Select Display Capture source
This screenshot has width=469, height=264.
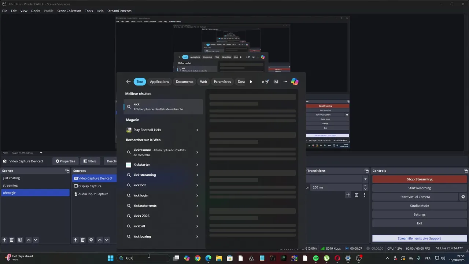(x=94, y=186)
